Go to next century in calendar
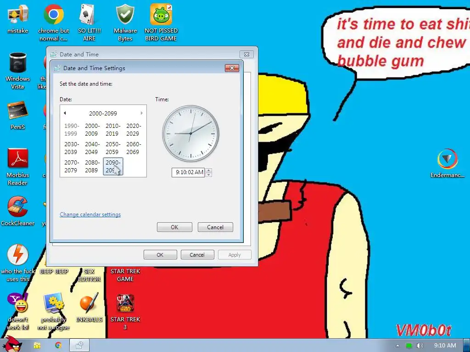 click(141, 113)
